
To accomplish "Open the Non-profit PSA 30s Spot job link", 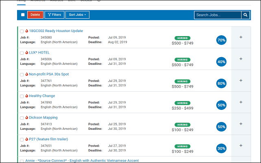I will [49, 74].
